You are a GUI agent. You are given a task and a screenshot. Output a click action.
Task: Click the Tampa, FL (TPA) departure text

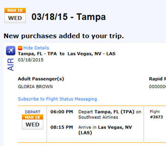pyautogui.click(x=114, y=112)
